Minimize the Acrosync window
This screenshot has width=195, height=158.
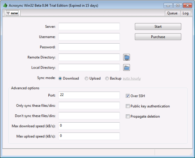(168, 5)
